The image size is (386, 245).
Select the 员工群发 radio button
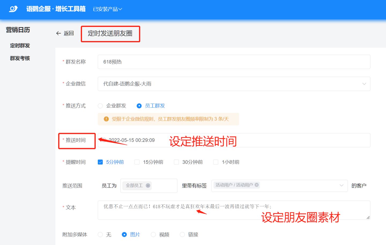point(139,106)
